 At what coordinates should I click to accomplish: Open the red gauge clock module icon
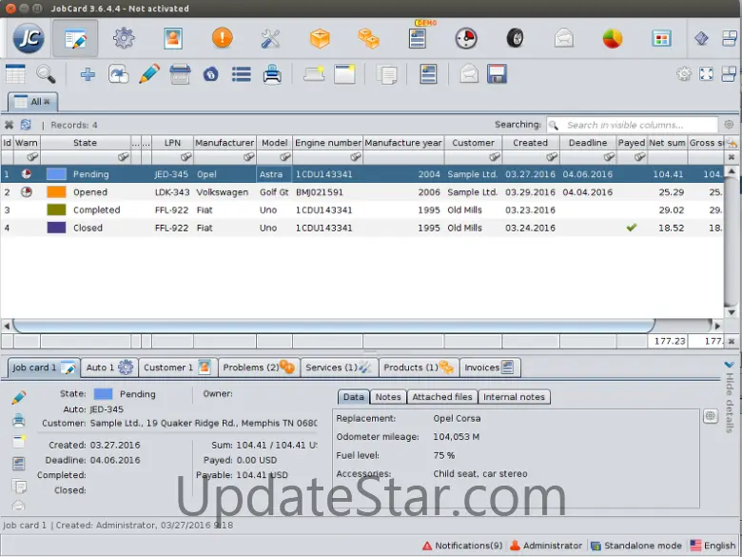466,38
